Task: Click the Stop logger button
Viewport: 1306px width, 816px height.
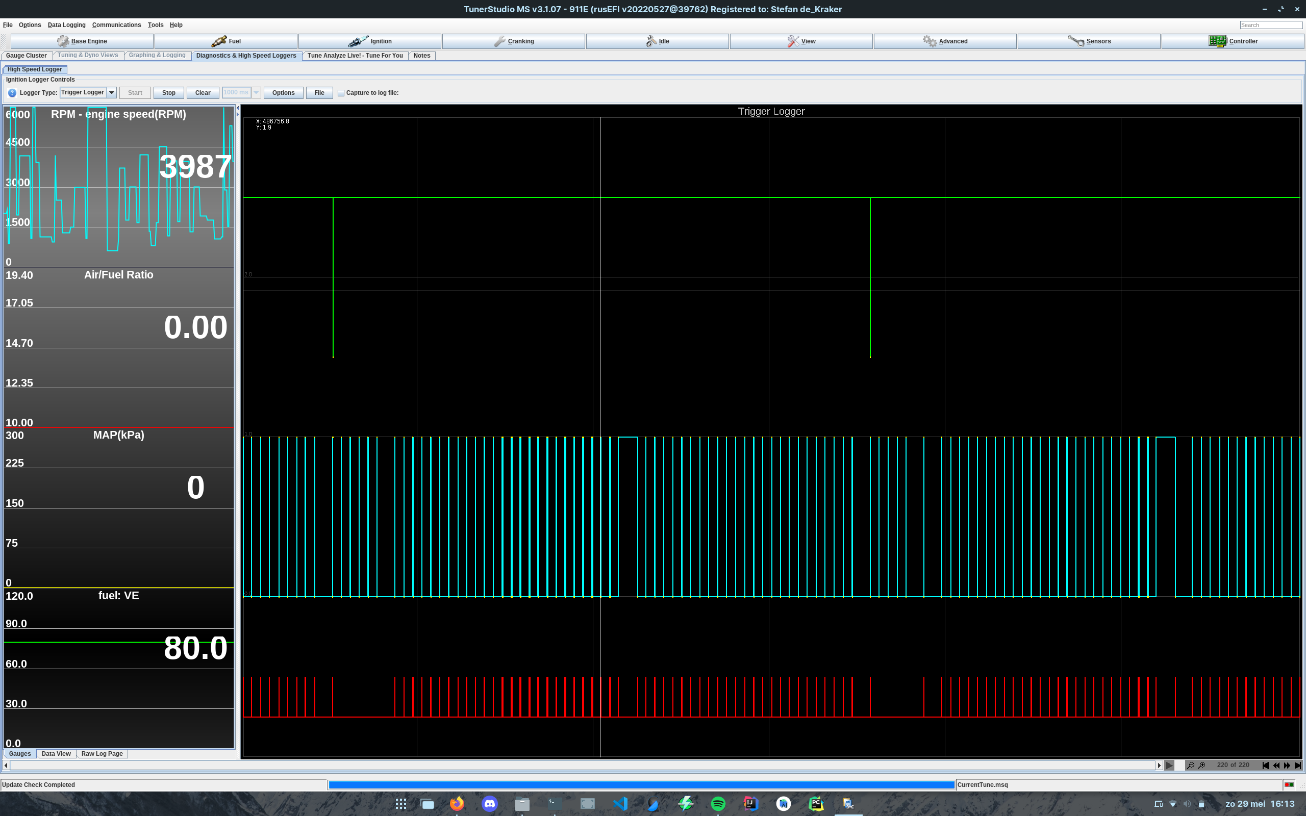Action: click(x=168, y=93)
